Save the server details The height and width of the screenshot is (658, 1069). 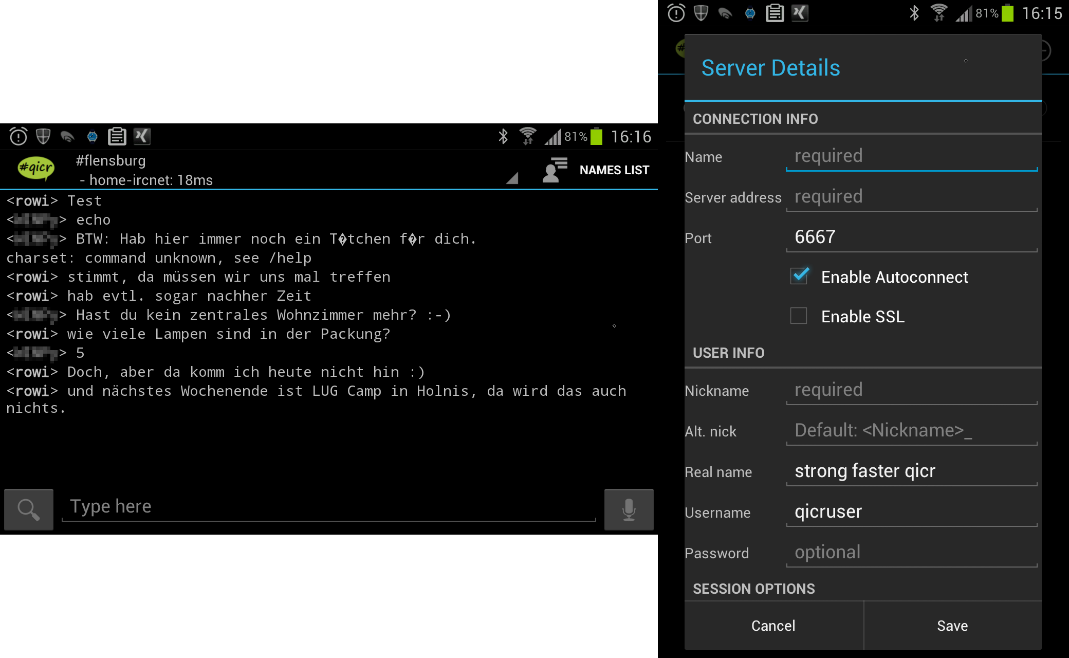point(952,626)
